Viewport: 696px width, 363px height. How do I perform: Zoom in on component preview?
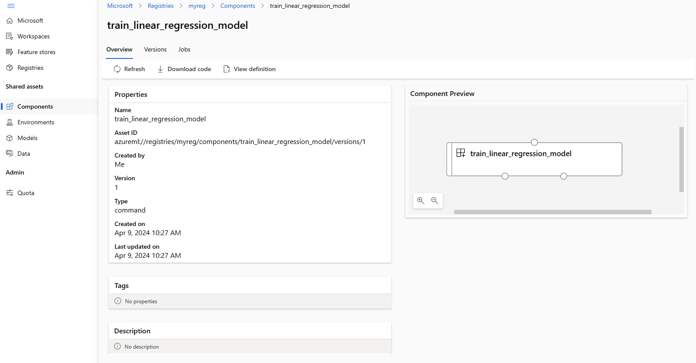[x=421, y=201]
